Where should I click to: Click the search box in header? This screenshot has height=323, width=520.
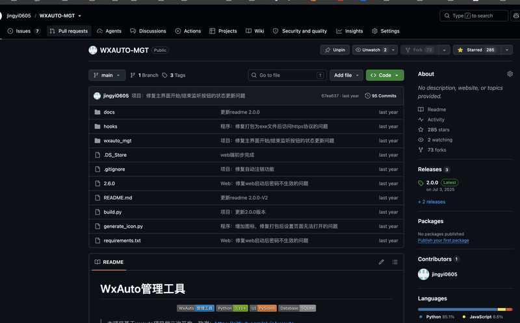(474, 16)
